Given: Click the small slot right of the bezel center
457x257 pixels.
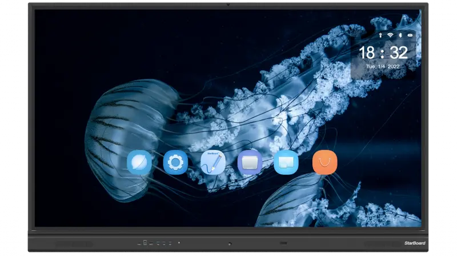Looking at the screenshot, I should (x=283, y=243).
